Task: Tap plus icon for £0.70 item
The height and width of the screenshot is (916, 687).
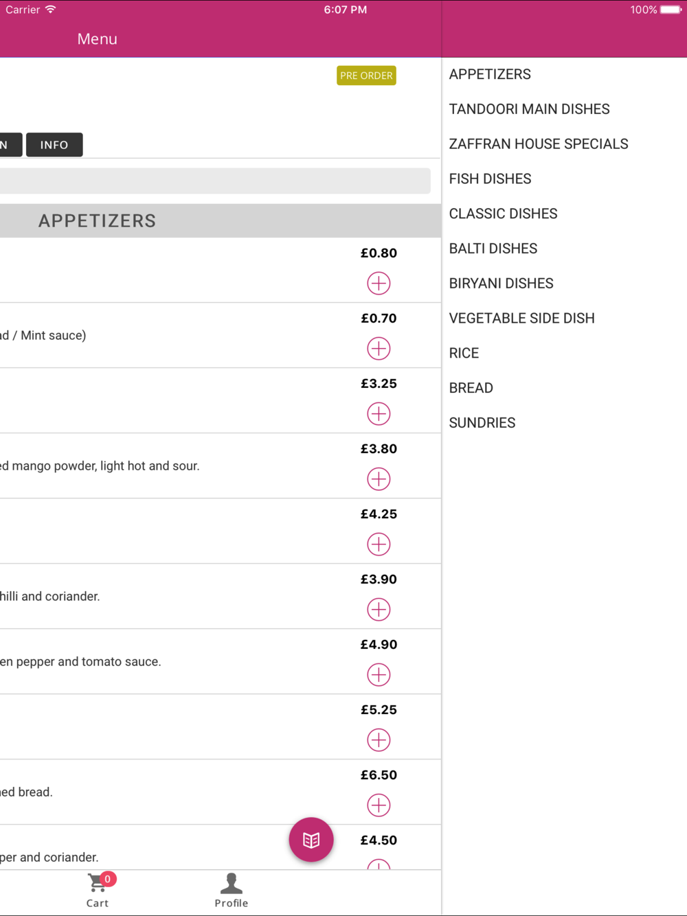Action: (379, 348)
